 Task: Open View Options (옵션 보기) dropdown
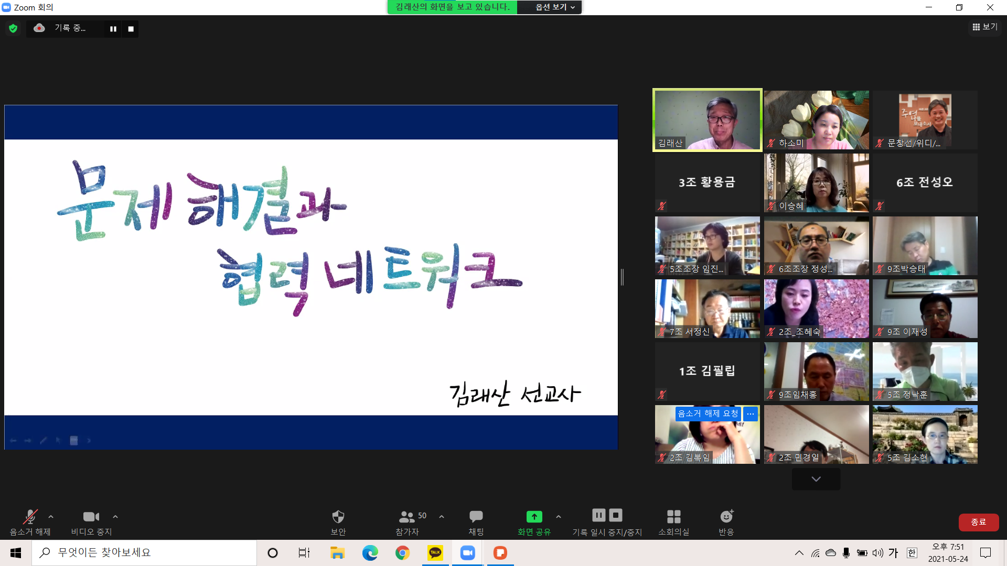point(554,7)
